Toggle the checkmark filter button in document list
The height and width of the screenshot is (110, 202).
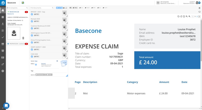[59, 8]
